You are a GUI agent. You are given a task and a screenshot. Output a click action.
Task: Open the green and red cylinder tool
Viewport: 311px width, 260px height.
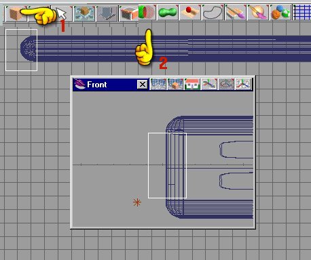point(147,12)
